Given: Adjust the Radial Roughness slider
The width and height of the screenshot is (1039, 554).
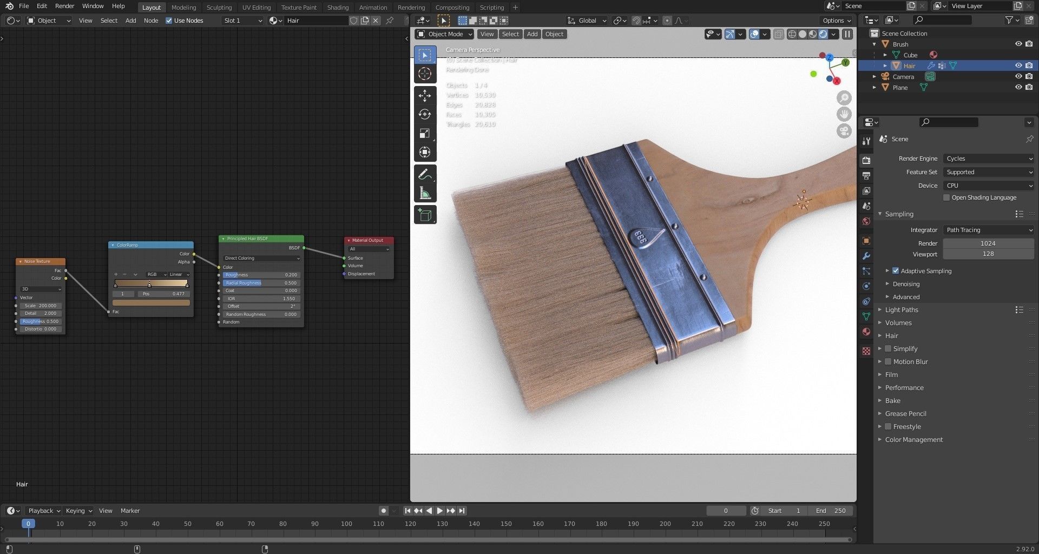Looking at the screenshot, I should coord(260,283).
